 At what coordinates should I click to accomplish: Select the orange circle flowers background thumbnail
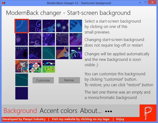click(62, 26)
